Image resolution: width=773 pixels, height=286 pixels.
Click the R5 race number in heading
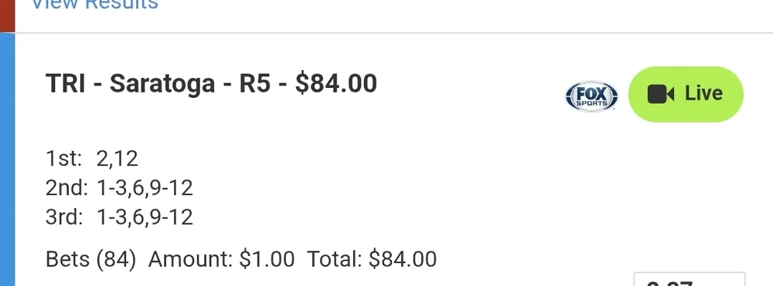[255, 83]
